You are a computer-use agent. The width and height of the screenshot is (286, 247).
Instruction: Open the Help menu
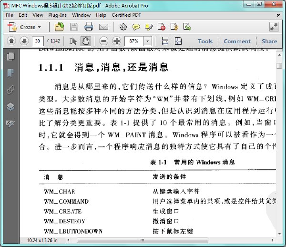point(101,15)
